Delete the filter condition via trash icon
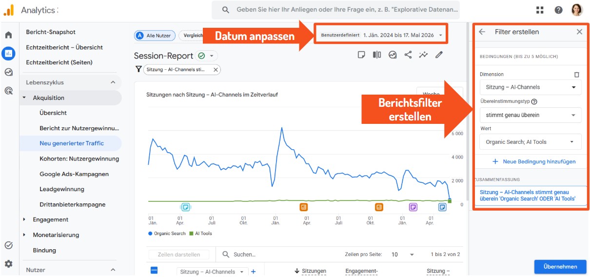The image size is (590, 277). coord(577,75)
